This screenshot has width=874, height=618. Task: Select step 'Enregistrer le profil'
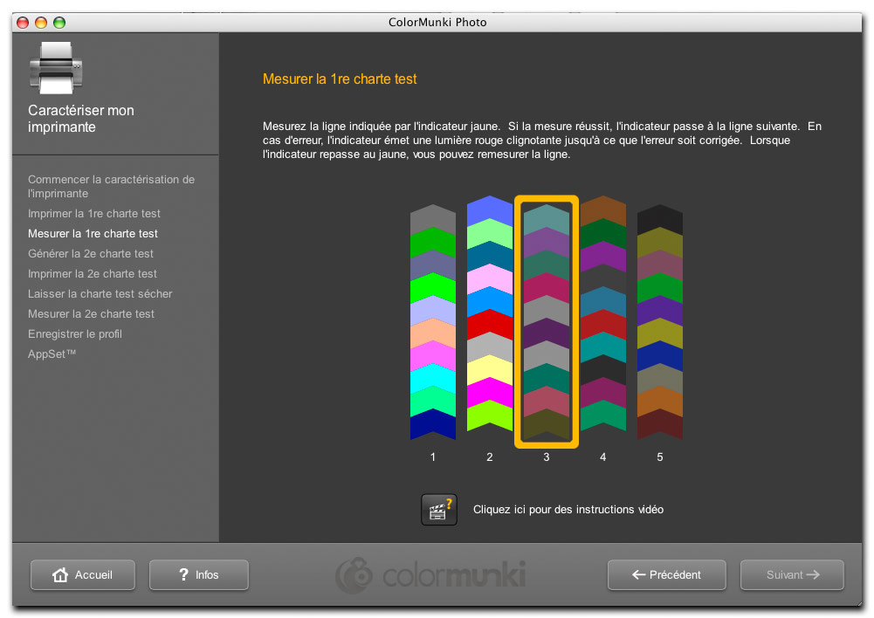click(x=75, y=333)
